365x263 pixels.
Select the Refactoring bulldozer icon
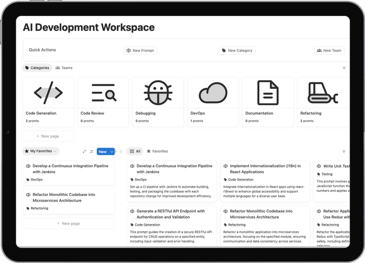coord(322,92)
